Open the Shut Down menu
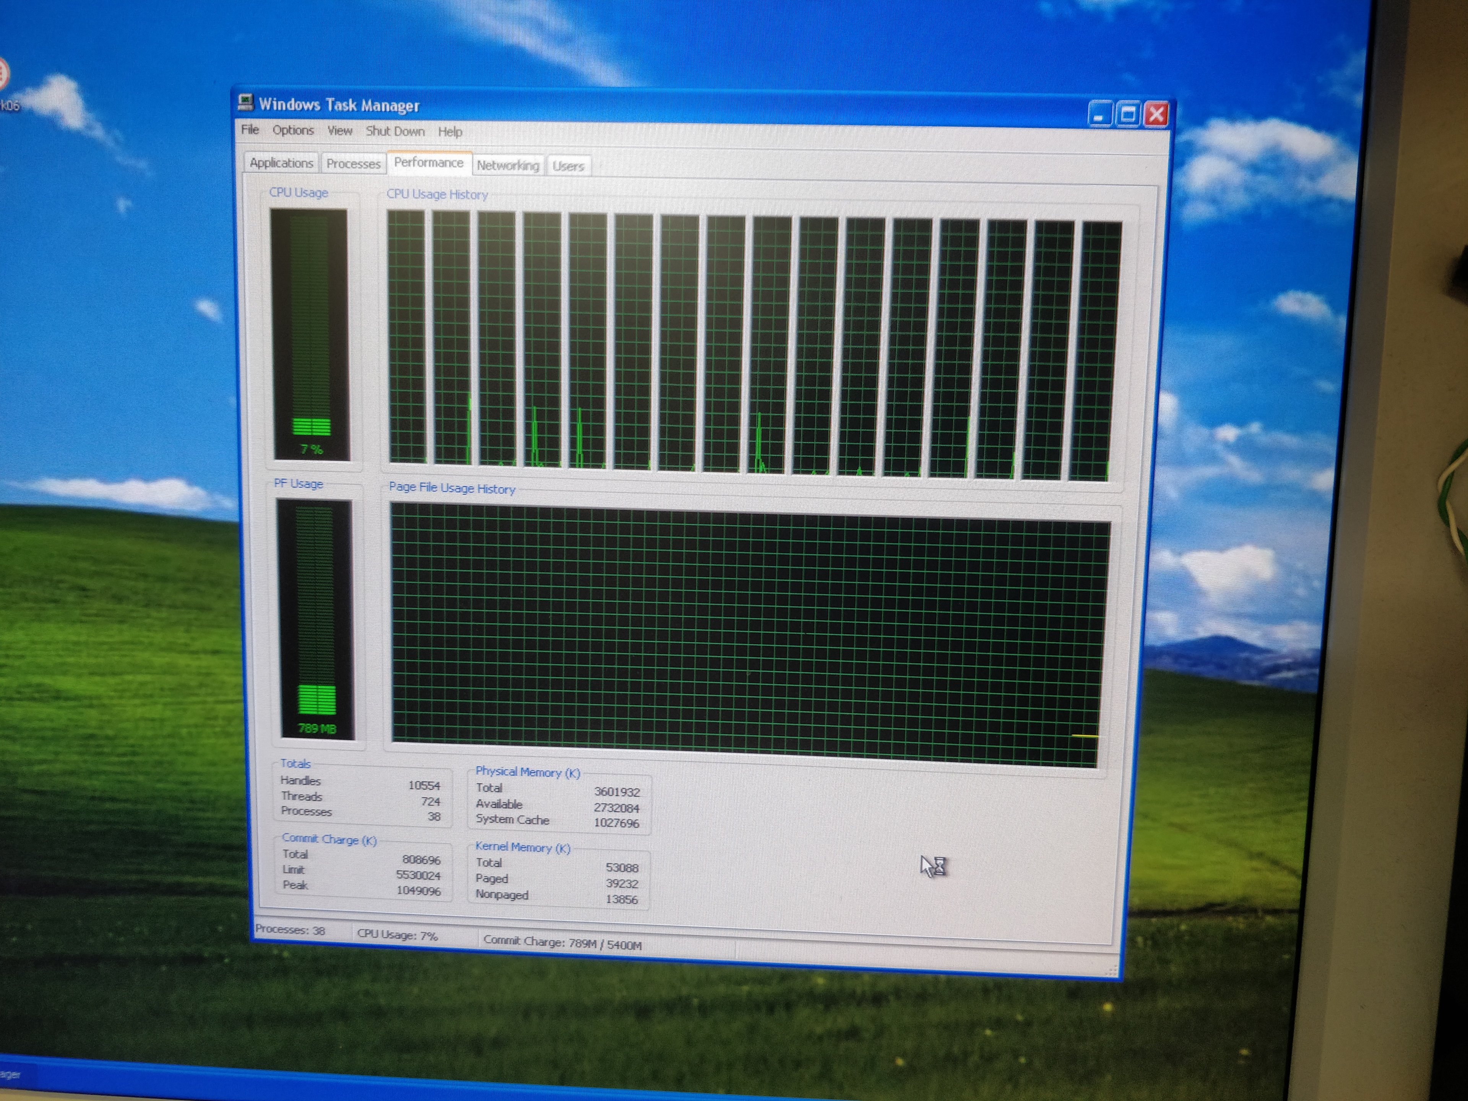Screen dimensions: 1468x1101 point(395,132)
